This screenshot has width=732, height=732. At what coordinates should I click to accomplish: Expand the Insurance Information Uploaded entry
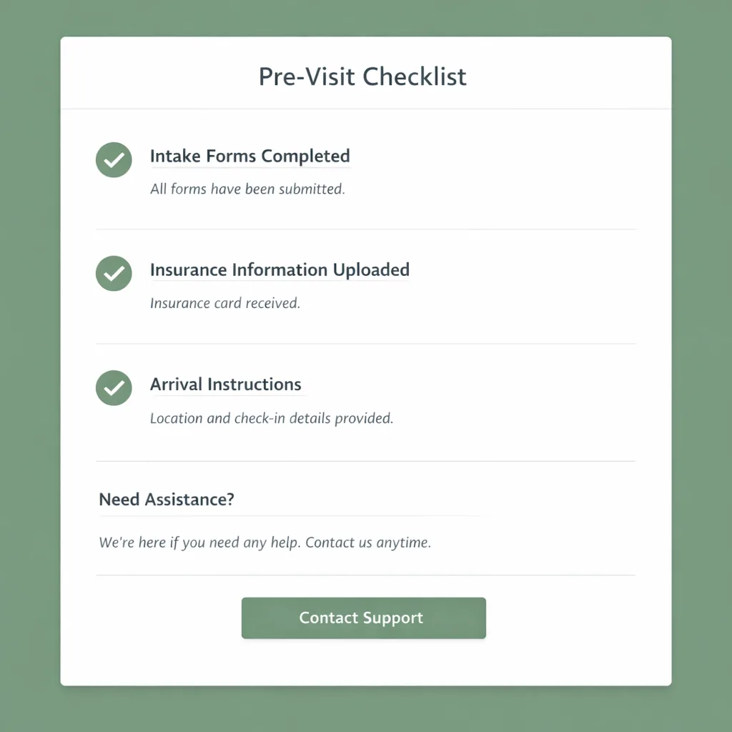[x=280, y=269]
